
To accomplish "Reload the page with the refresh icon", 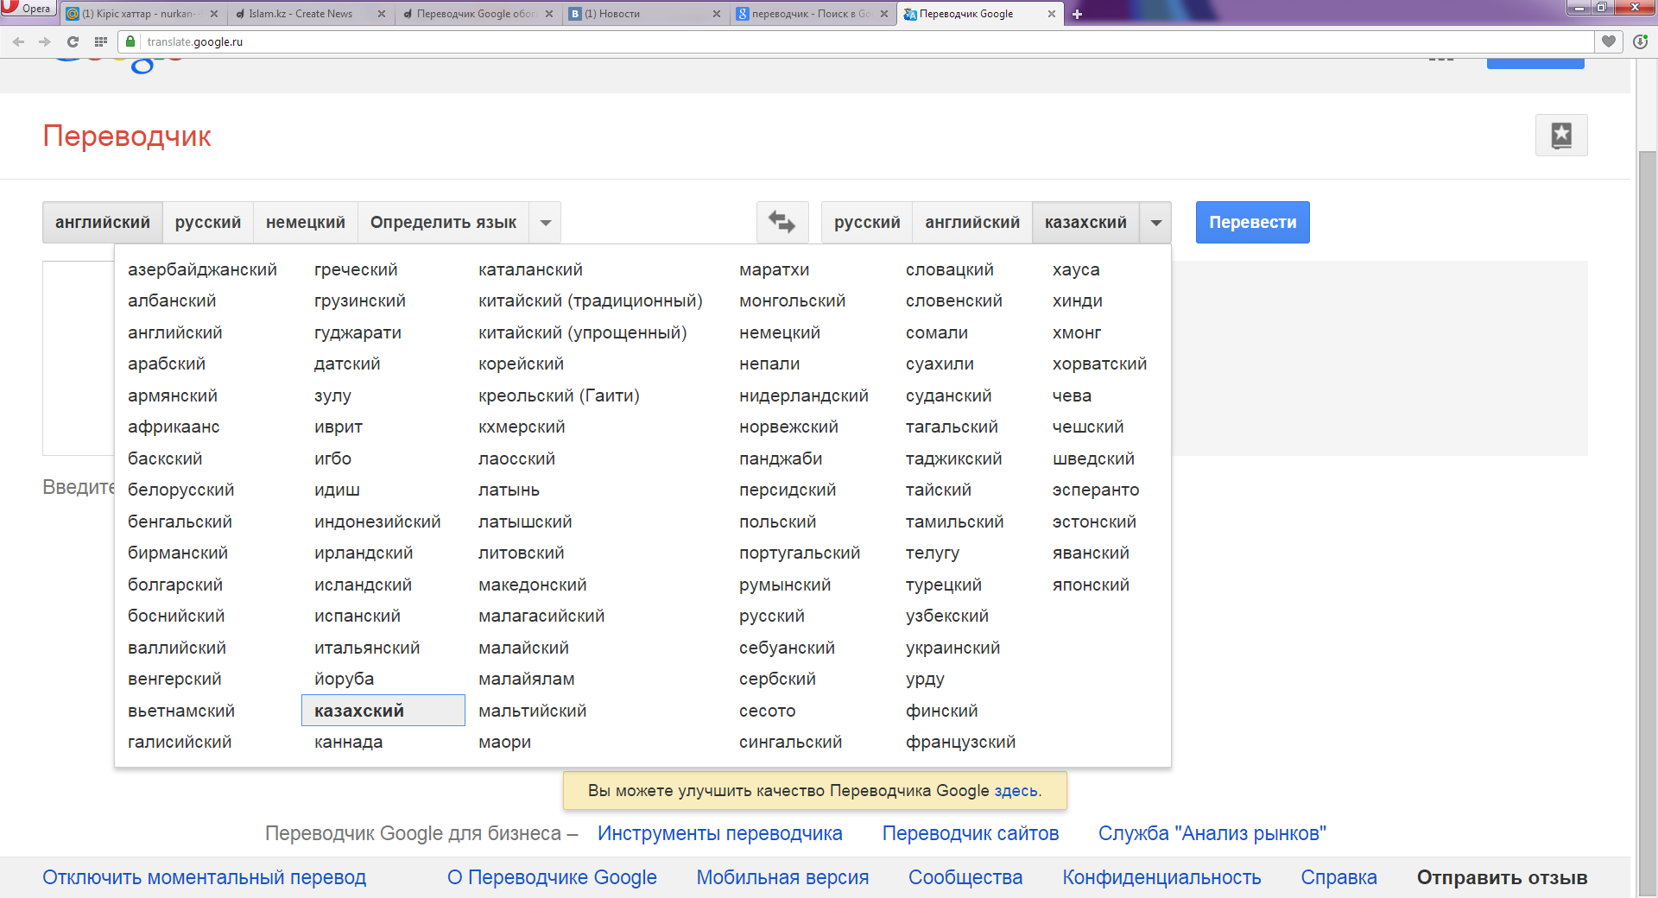I will click(x=73, y=41).
